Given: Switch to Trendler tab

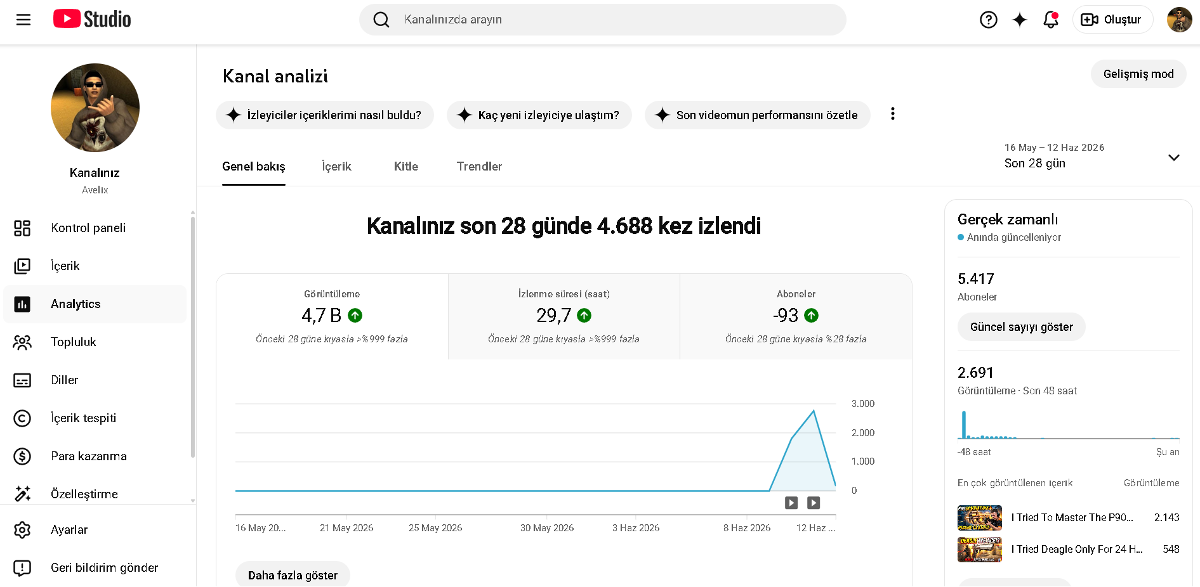Looking at the screenshot, I should click(480, 167).
